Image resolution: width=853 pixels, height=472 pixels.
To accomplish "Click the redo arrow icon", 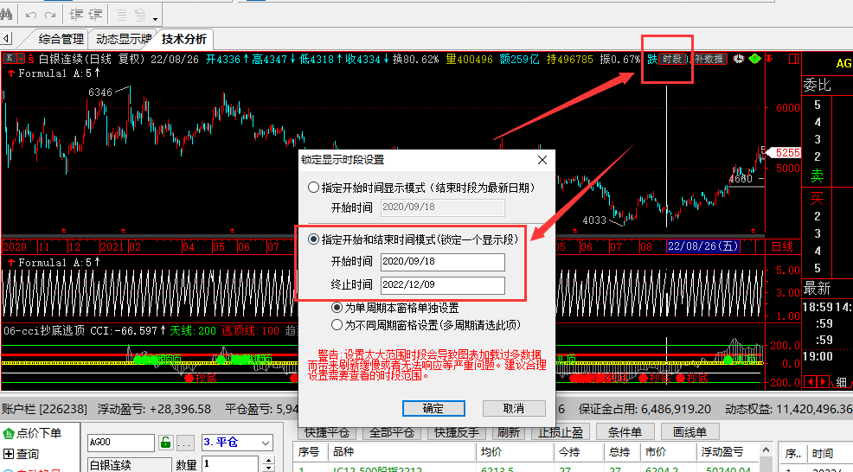I will (50, 16).
